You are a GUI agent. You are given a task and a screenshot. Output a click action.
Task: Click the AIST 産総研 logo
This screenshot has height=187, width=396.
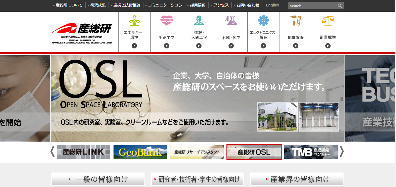(82, 33)
